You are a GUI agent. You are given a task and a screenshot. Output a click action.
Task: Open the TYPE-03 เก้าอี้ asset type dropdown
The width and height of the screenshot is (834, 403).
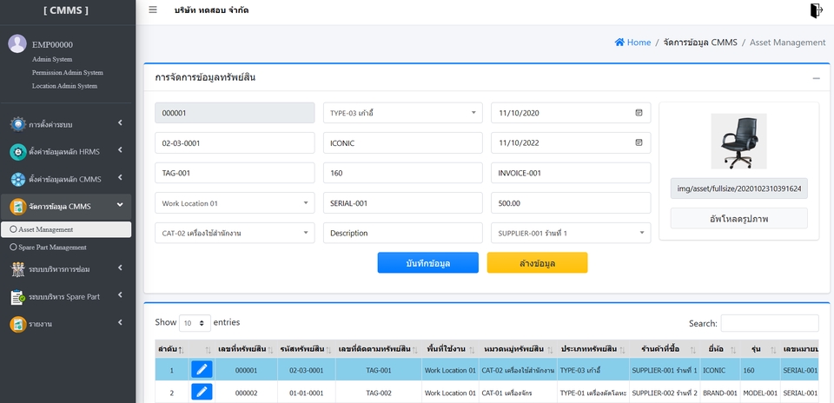403,113
